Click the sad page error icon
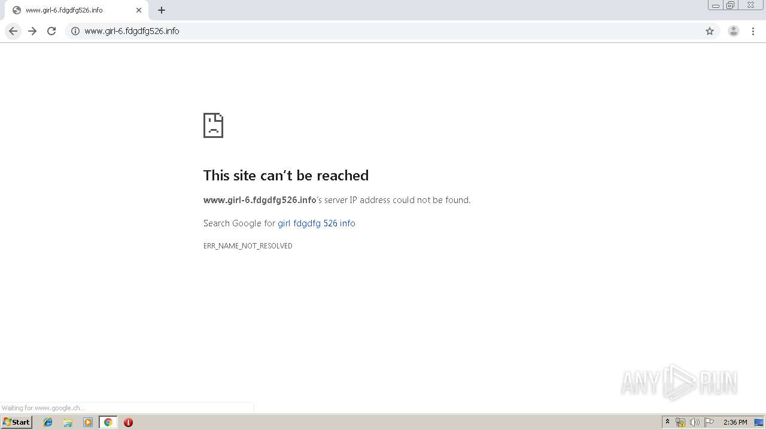The image size is (766, 430). pyautogui.click(x=213, y=125)
